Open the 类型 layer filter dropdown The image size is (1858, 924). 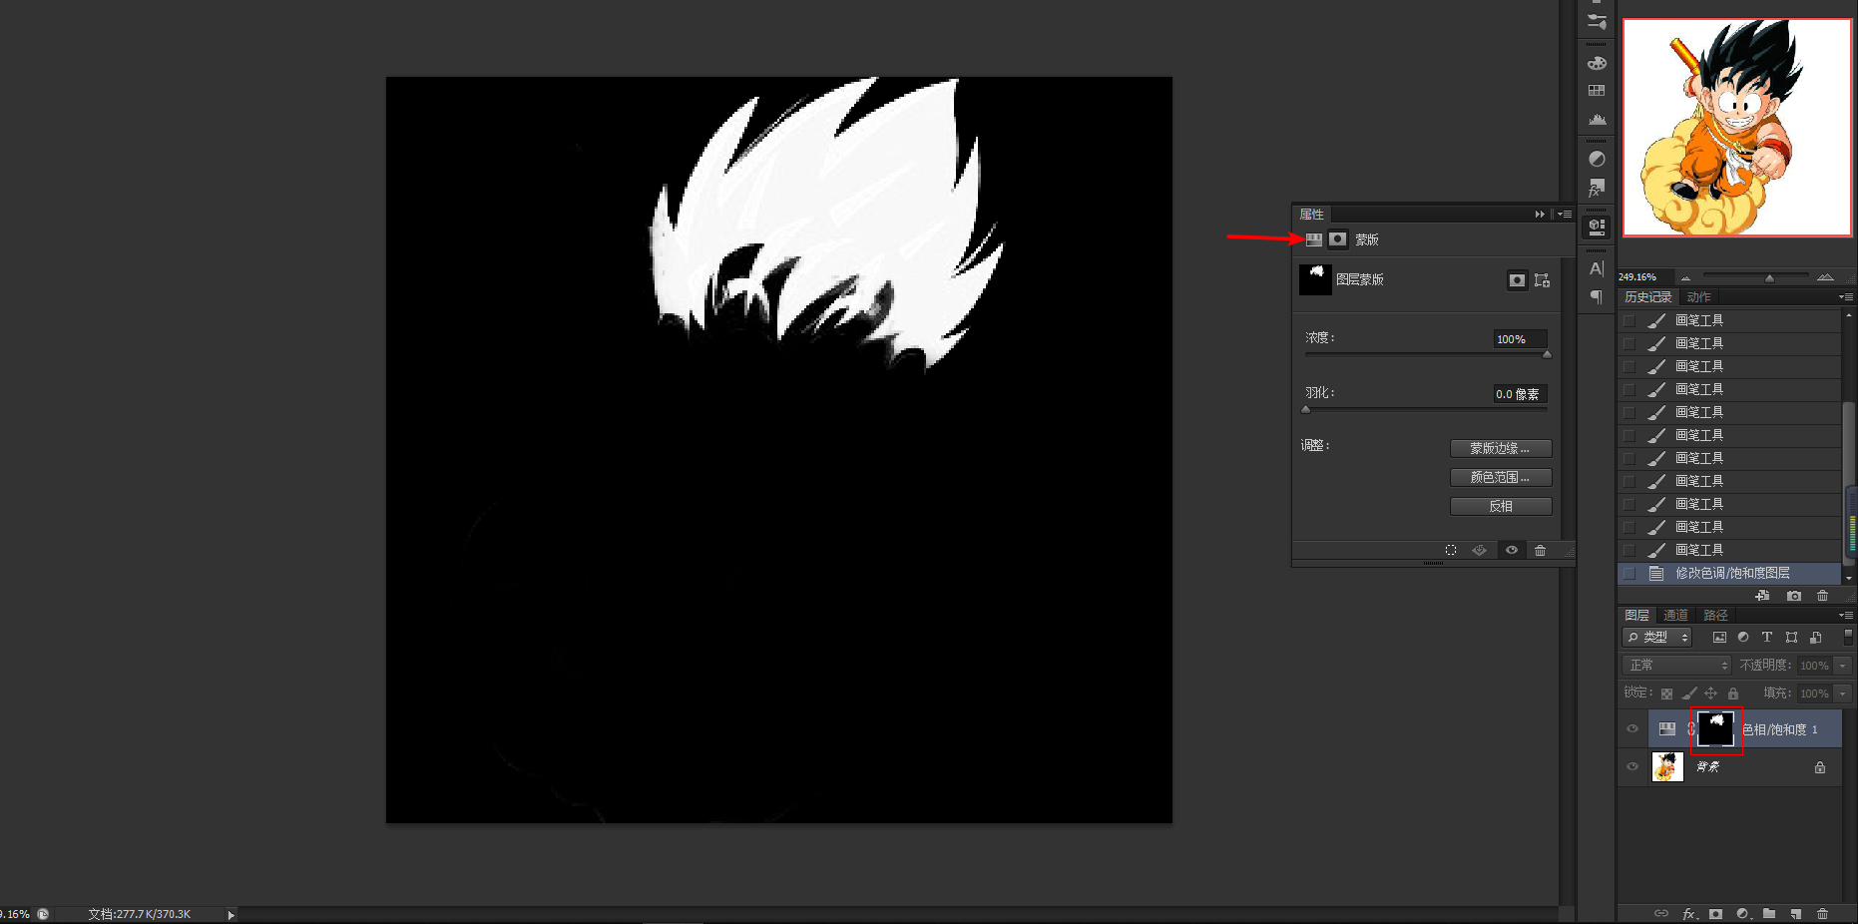[x=1657, y=638]
